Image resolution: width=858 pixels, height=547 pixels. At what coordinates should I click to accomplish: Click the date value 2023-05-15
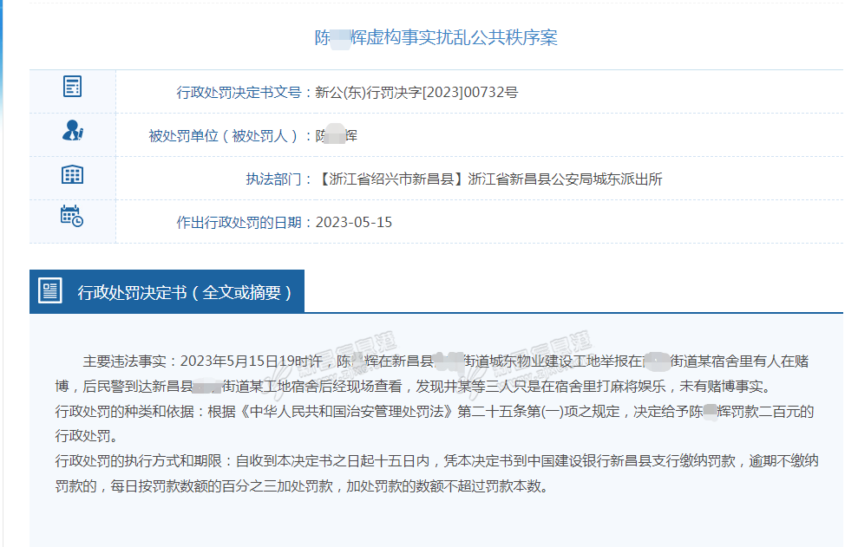click(354, 222)
